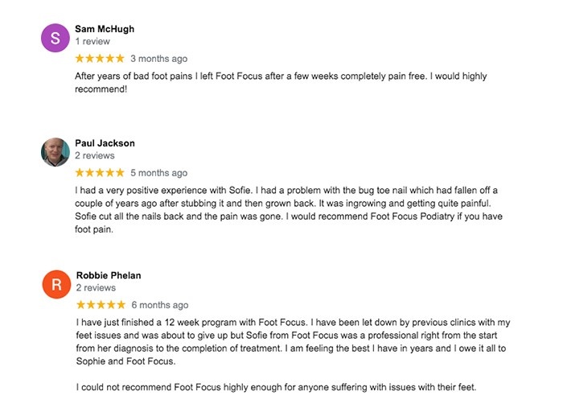
Task: Click Sam McHugh's purple S avatar
Action: (x=55, y=38)
